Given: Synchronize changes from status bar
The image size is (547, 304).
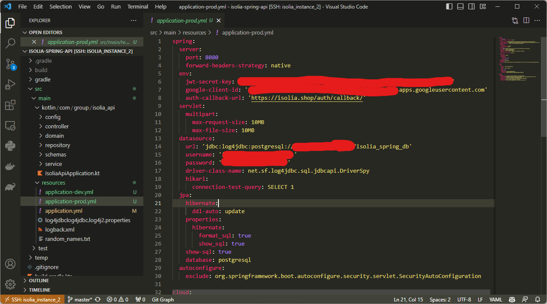Looking at the screenshot, I should coord(98,299).
